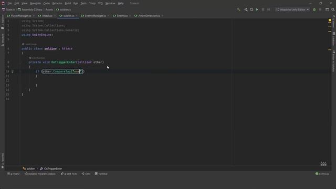Open the TODO tool window
This screenshot has width=336, height=189.
[x=14, y=174]
